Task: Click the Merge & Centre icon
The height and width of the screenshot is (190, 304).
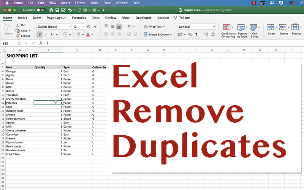Action: click(x=146, y=34)
